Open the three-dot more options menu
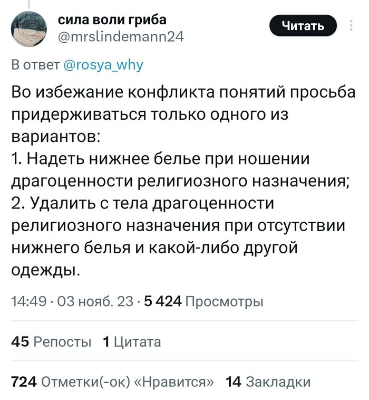The width and height of the screenshot is (369, 400). tap(351, 25)
